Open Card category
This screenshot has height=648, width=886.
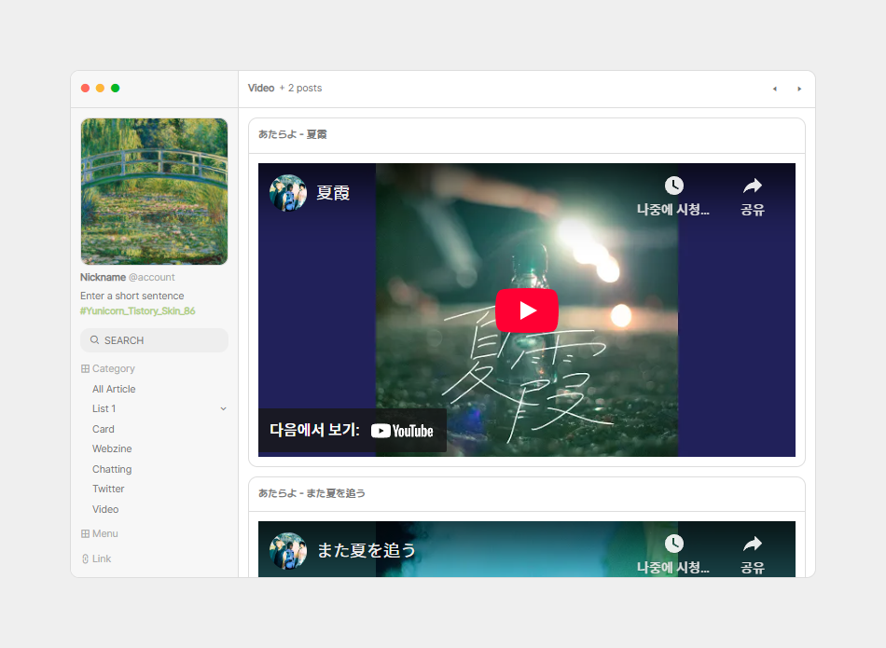104,430
